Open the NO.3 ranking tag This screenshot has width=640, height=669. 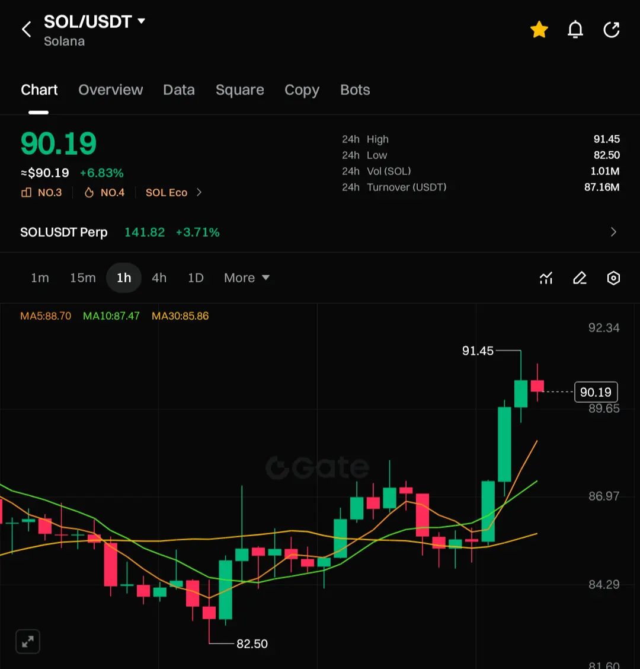[41, 192]
